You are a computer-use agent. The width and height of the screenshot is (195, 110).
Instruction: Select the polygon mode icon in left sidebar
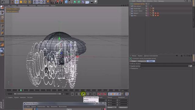(x=2, y=34)
